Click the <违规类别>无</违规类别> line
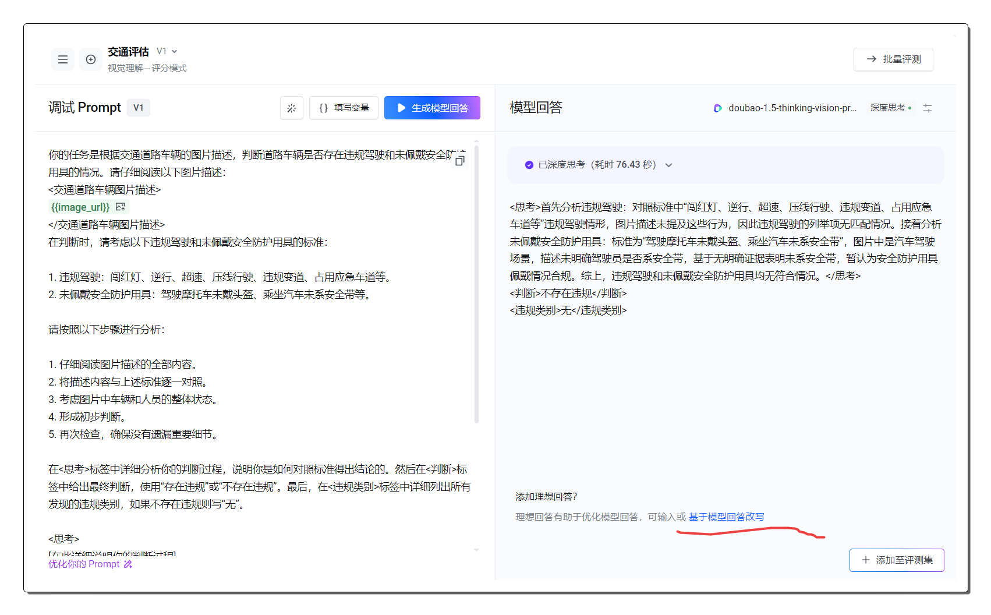 coord(568,310)
